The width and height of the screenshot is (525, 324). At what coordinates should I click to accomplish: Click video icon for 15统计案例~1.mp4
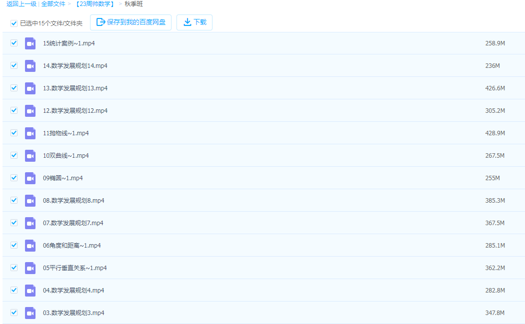[x=30, y=43]
